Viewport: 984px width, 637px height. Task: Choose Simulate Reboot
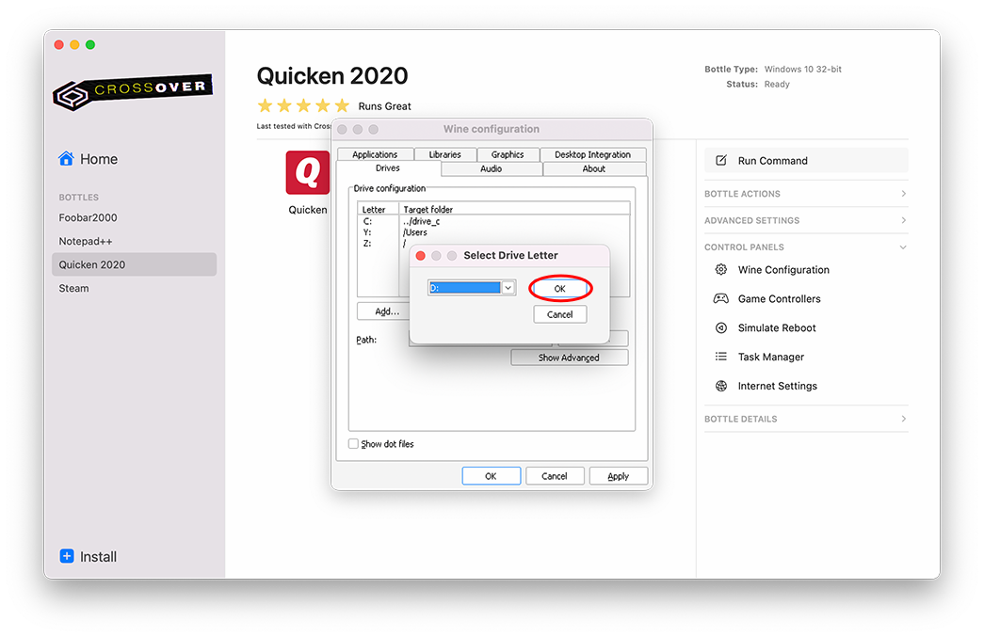pyautogui.click(x=777, y=327)
